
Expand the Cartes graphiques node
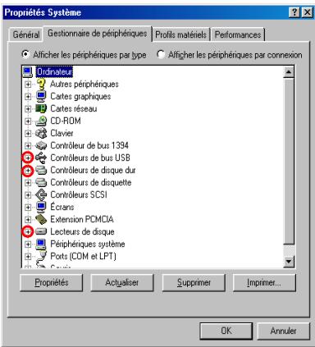28,96
